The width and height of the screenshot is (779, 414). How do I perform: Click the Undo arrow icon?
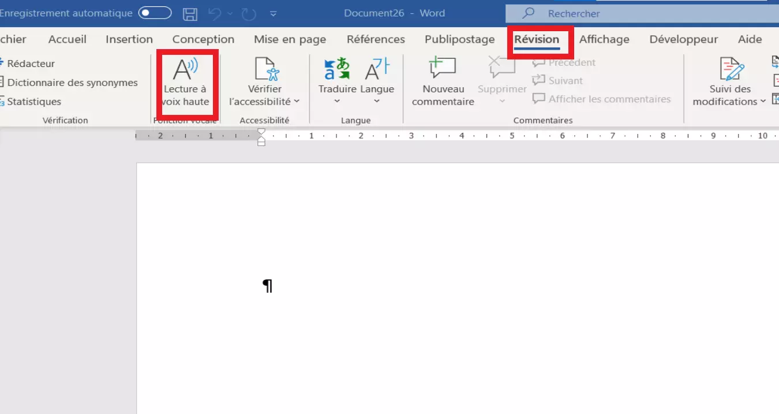click(x=215, y=13)
